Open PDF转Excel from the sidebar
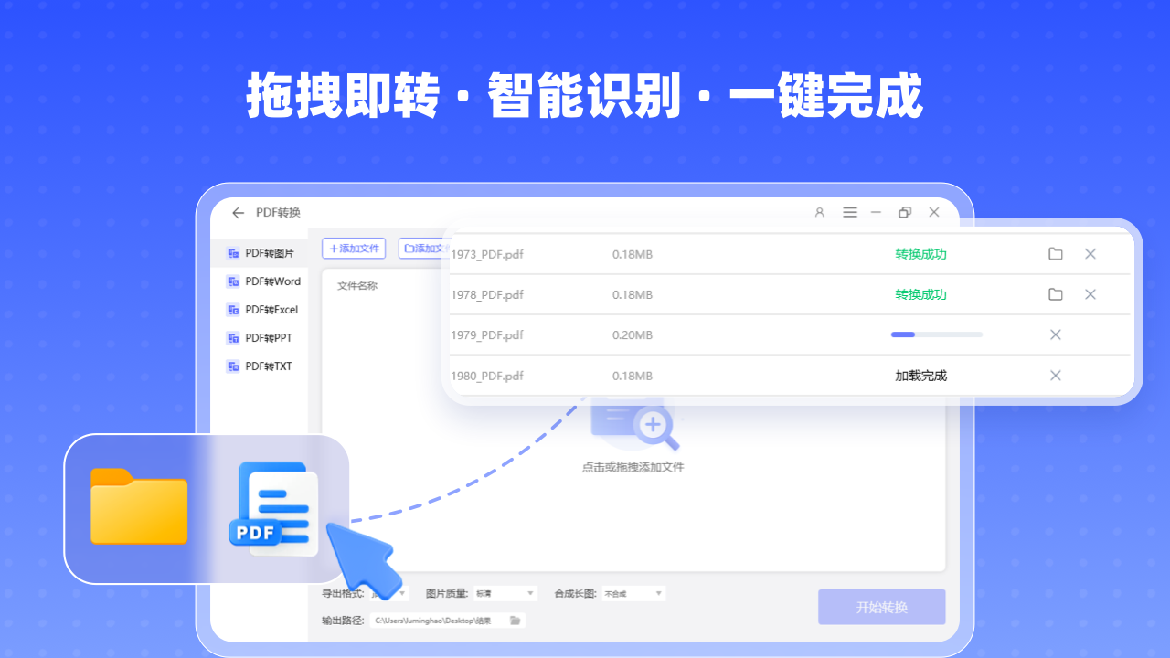This screenshot has height=658, width=1170. pos(231,309)
